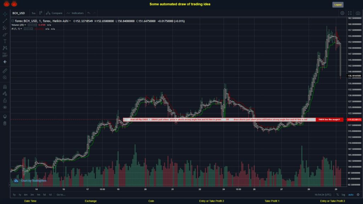Click the Coin column header
This screenshot has width=363, height=204.
(151, 201)
